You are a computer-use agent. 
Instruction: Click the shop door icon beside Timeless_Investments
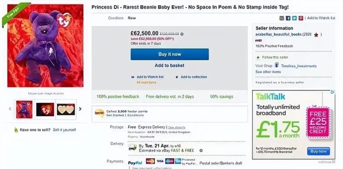click(277, 66)
